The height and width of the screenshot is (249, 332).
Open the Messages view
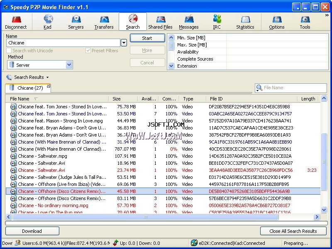[189, 22]
